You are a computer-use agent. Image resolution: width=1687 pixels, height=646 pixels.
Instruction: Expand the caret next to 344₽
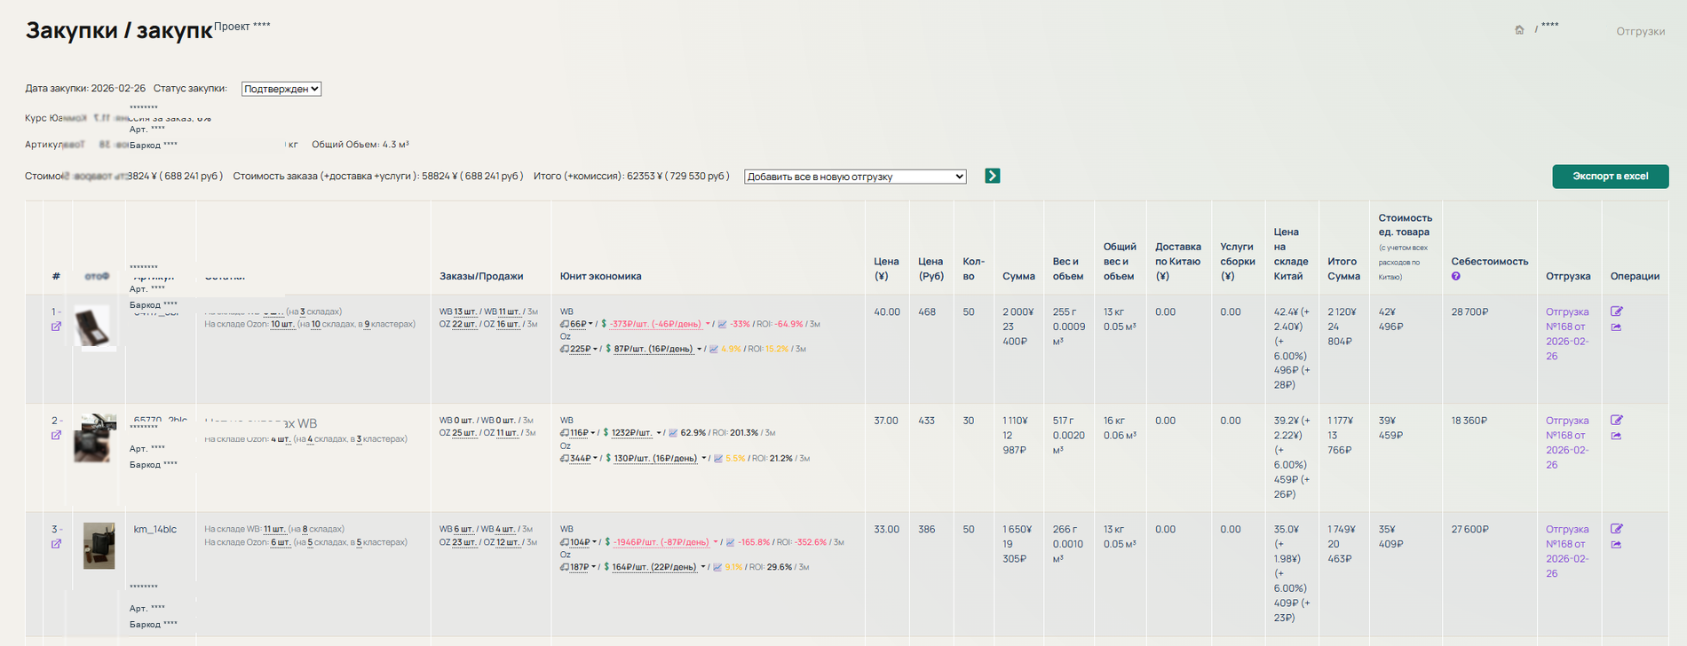594,459
